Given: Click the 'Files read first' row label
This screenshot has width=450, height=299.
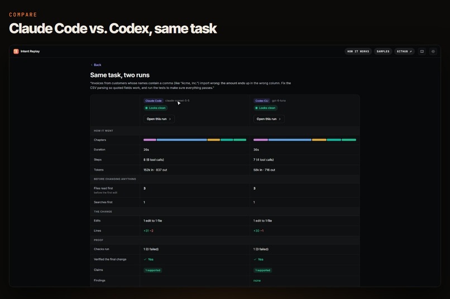Looking at the screenshot, I should (x=103, y=188).
